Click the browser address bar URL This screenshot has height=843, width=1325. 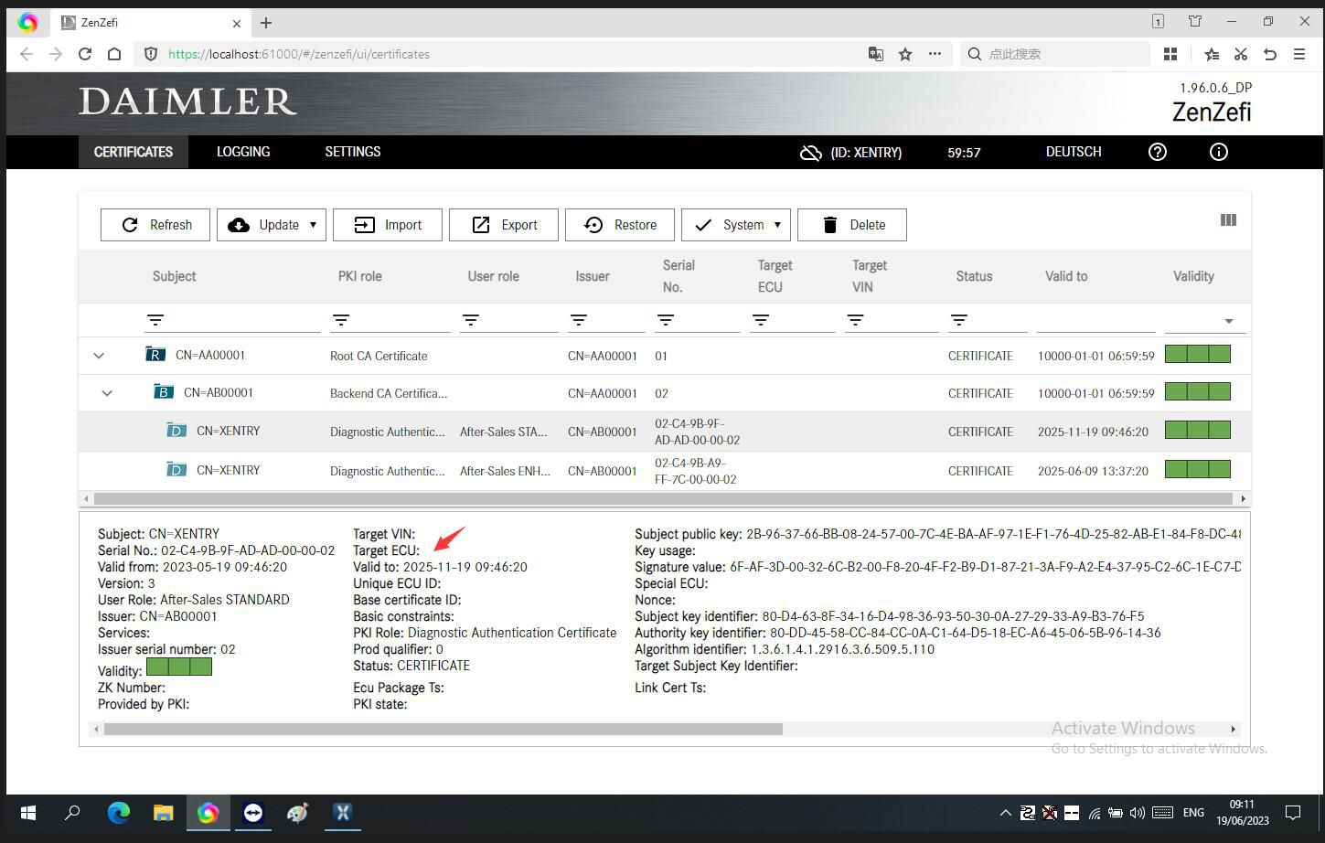pos(299,54)
